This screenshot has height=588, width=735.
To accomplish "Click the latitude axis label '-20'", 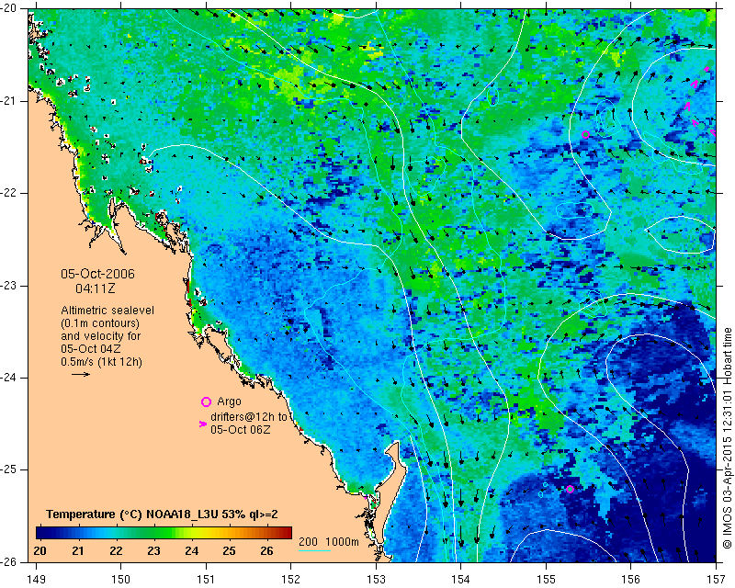I will tap(8, 8).
